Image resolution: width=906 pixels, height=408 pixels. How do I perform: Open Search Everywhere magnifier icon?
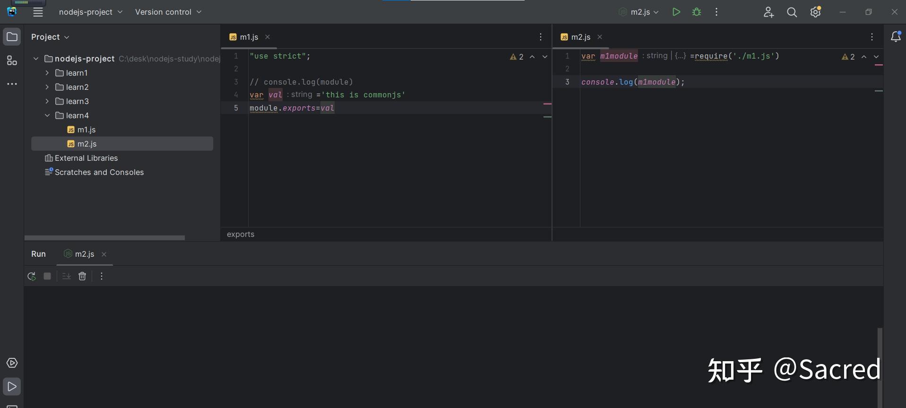[792, 12]
